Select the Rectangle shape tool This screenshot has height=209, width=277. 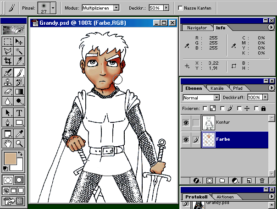(x=19, y=122)
